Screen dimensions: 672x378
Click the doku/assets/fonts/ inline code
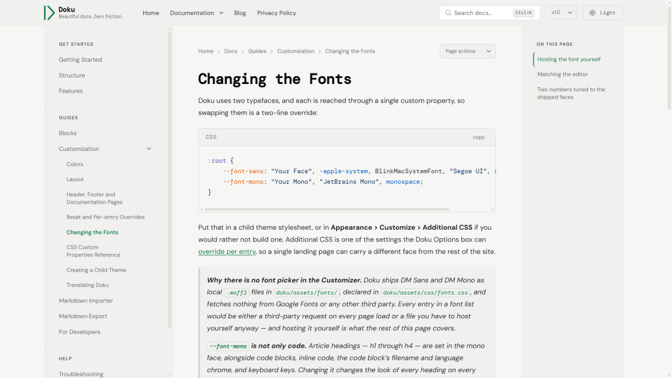click(x=306, y=292)
